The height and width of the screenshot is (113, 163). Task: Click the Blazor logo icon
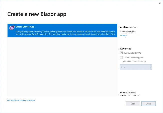click(12, 28)
